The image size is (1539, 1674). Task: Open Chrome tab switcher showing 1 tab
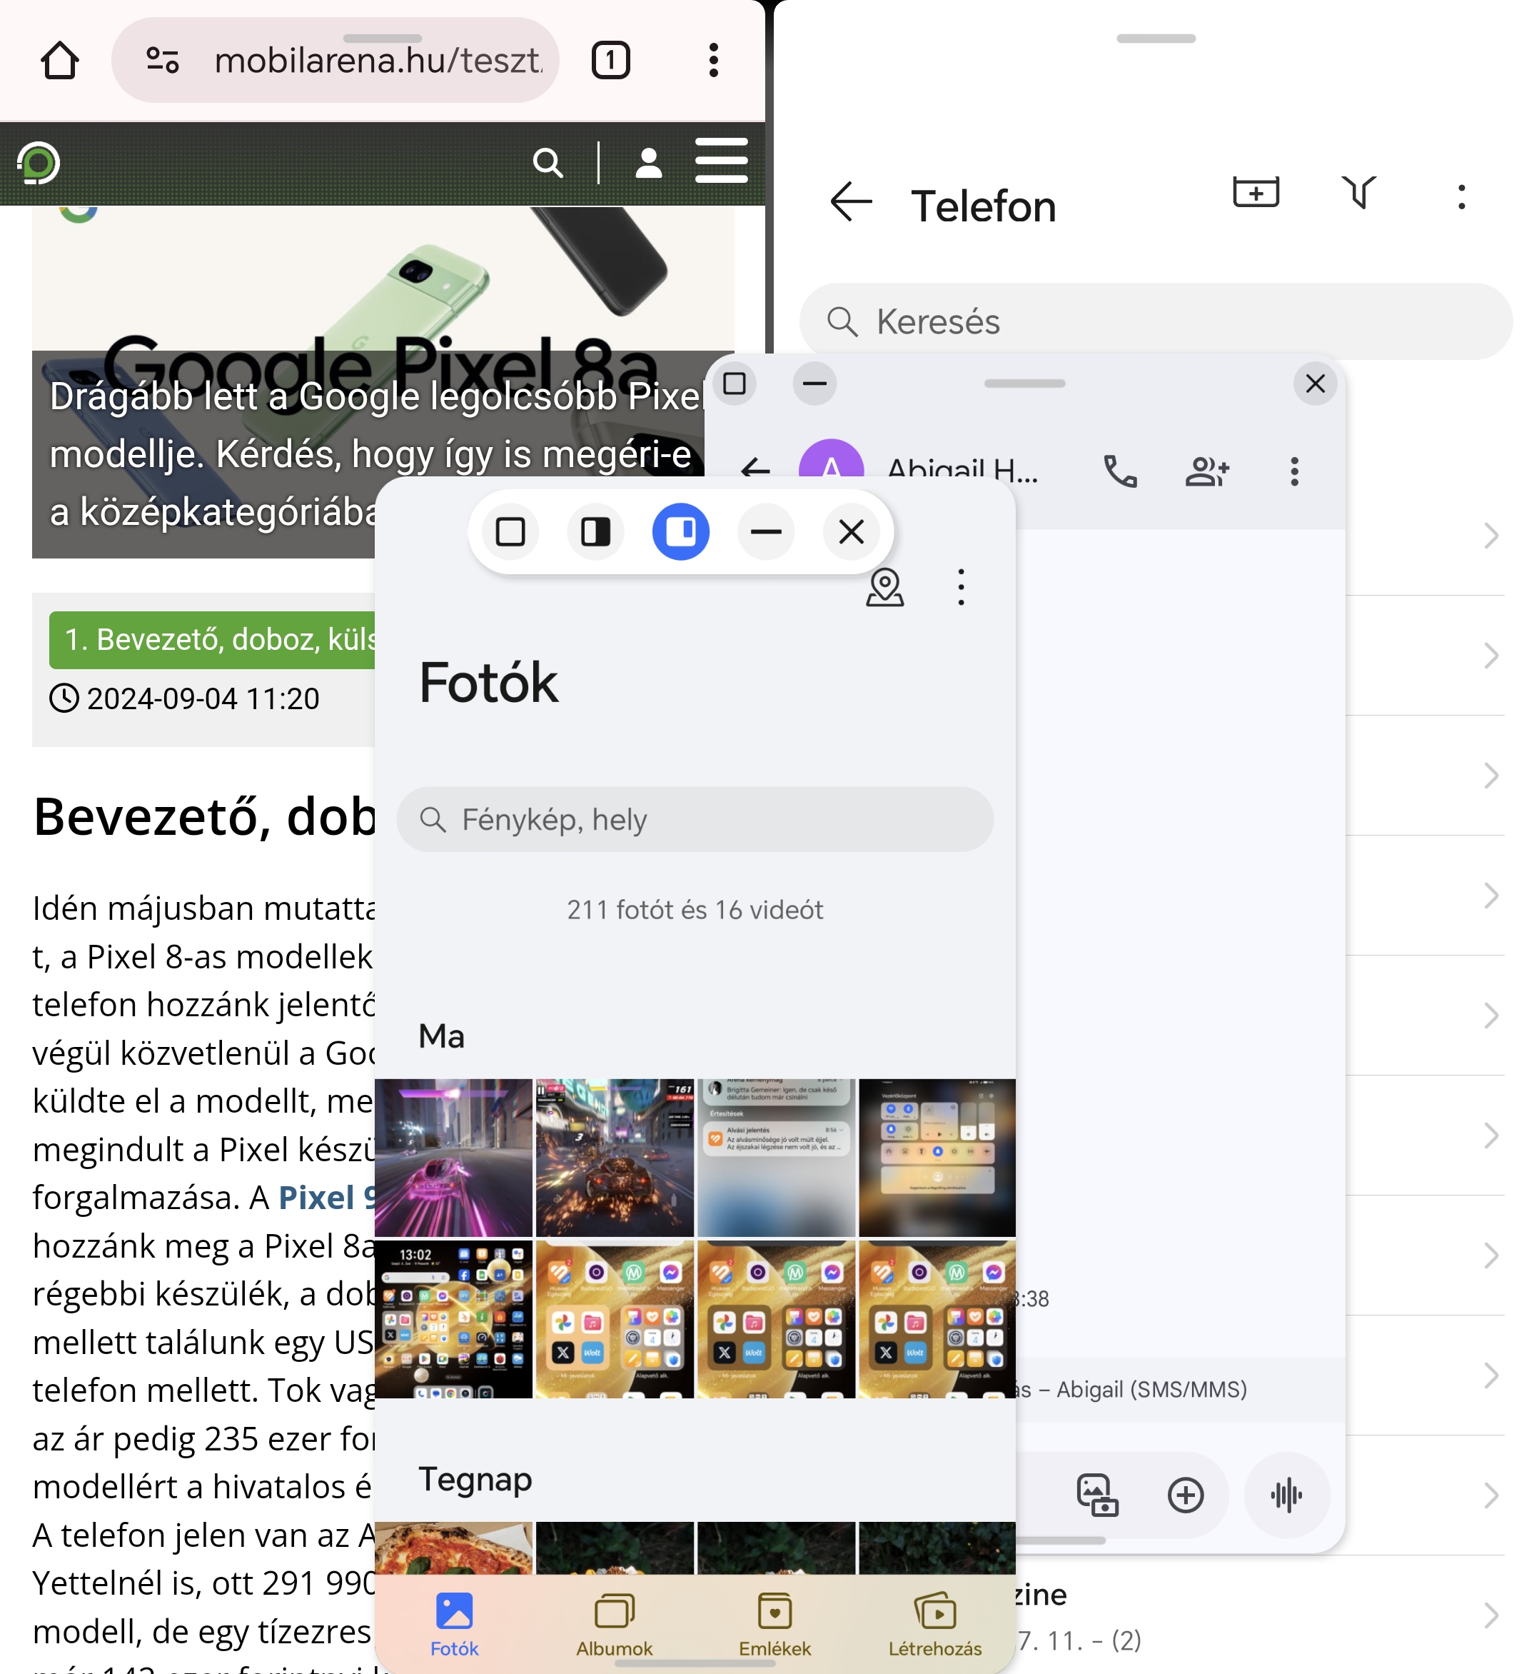tap(610, 60)
